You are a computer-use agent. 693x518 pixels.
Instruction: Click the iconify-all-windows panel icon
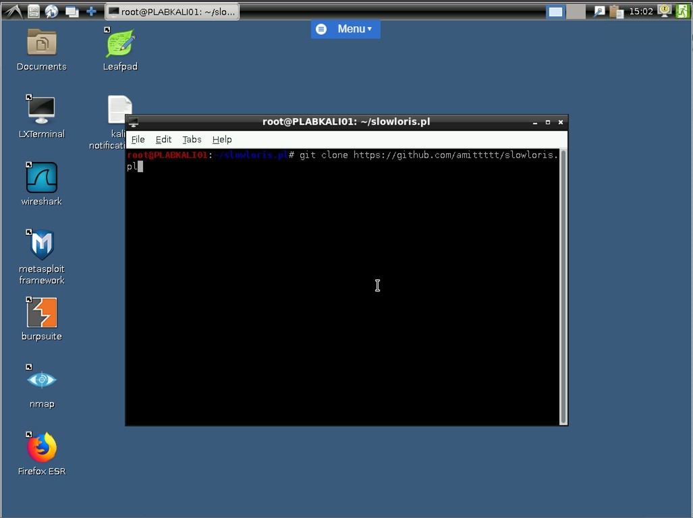pos(71,11)
